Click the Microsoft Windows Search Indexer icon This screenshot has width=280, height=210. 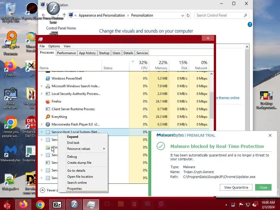[48, 86]
